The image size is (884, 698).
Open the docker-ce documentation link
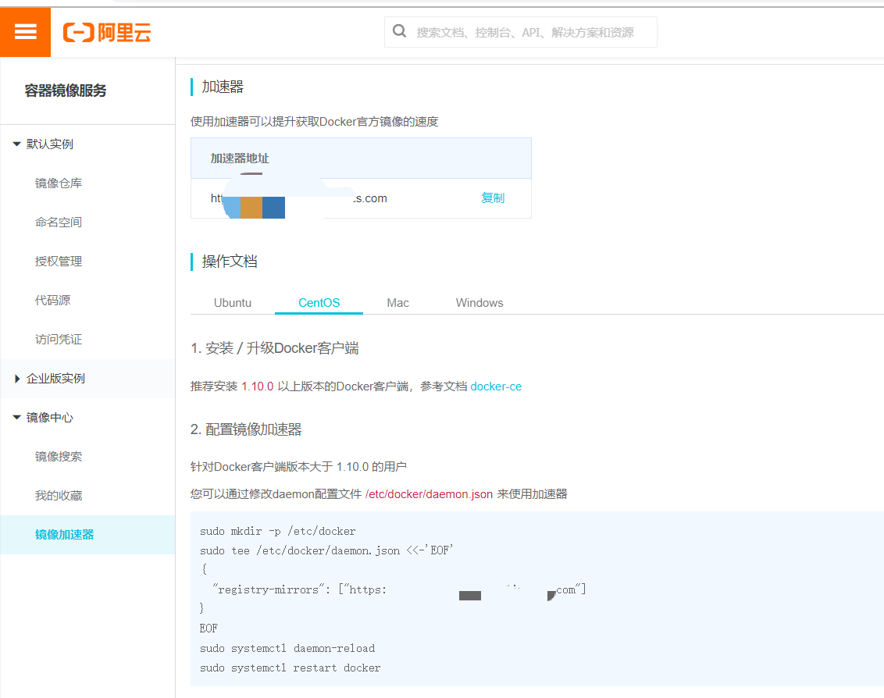click(x=496, y=386)
